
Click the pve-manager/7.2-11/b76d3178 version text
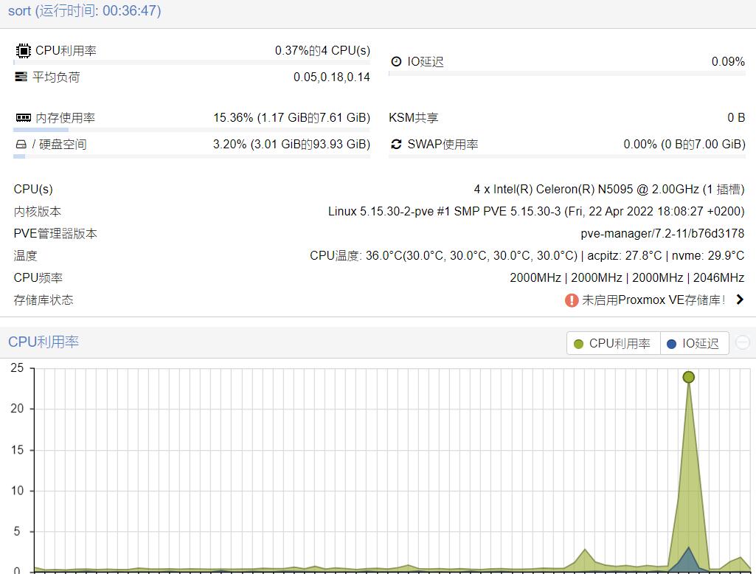(662, 233)
